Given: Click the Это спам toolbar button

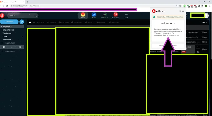Looking at the screenshot, I should coord(64,22).
